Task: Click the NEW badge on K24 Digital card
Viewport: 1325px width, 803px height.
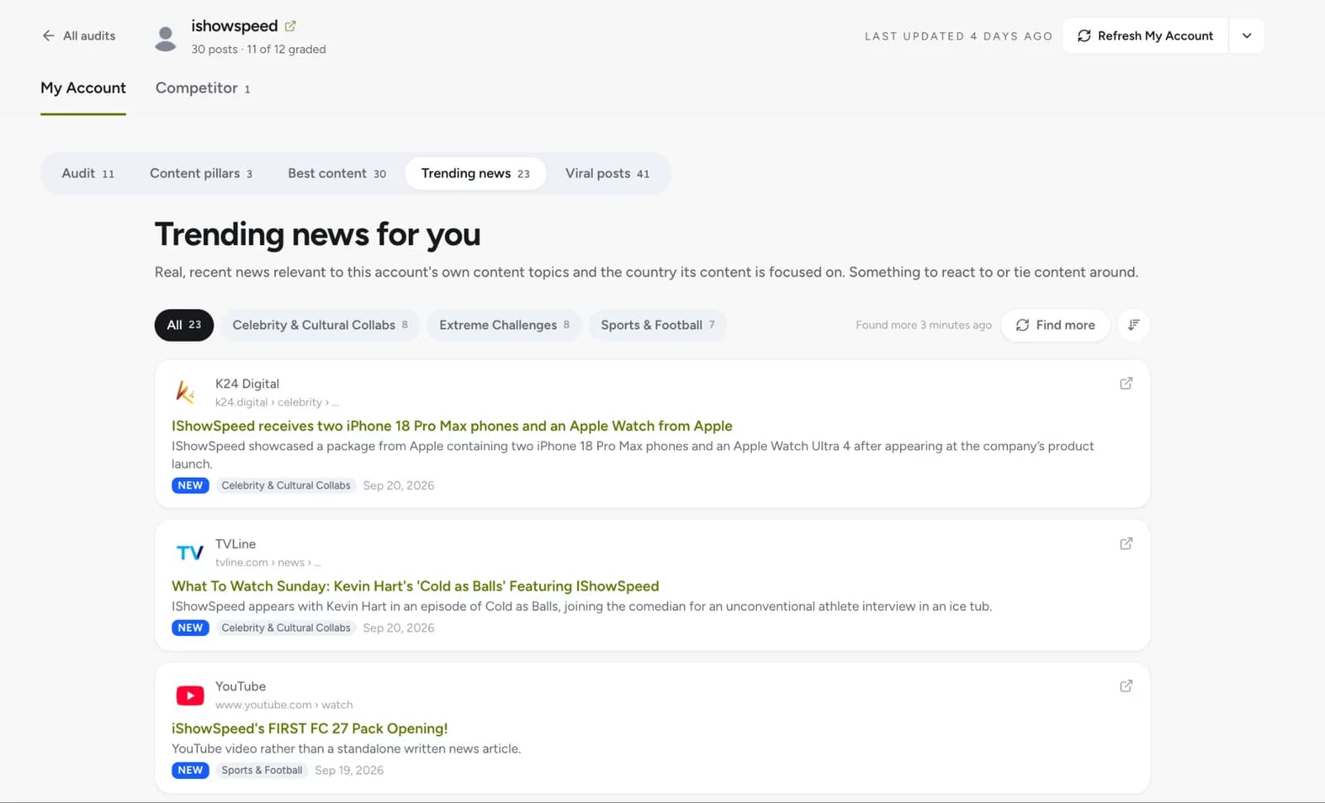Action: [x=190, y=485]
